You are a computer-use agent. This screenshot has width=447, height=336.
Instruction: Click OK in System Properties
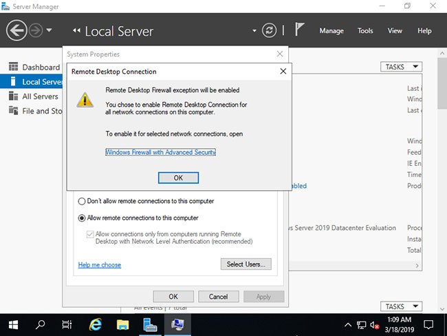click(x=173, y=297)
